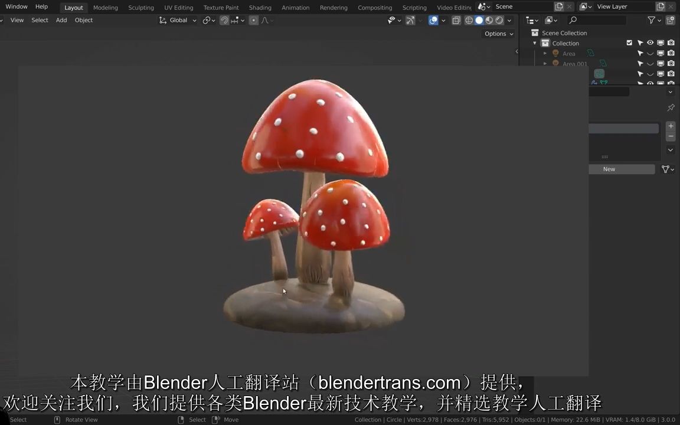680x425 pixels.
Task: Open the Object menu
Action: tap(83, 19)
